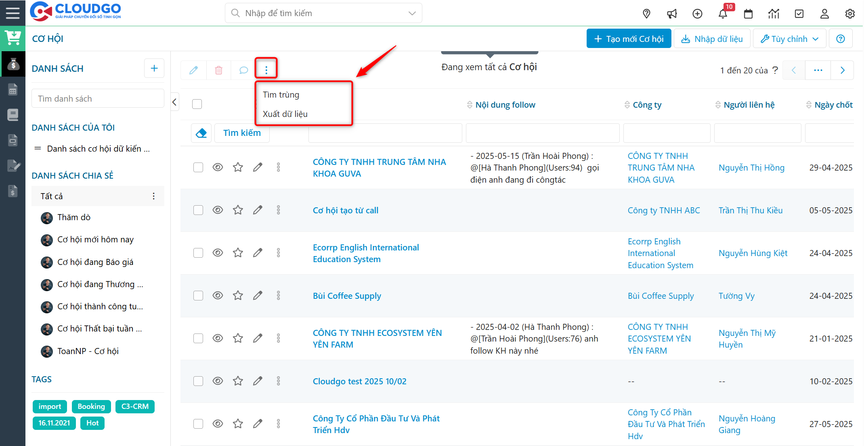Open the calendar icon in header
Image resolution: width=864 pixels, height=446 pixels.
[x=748, y=14]
